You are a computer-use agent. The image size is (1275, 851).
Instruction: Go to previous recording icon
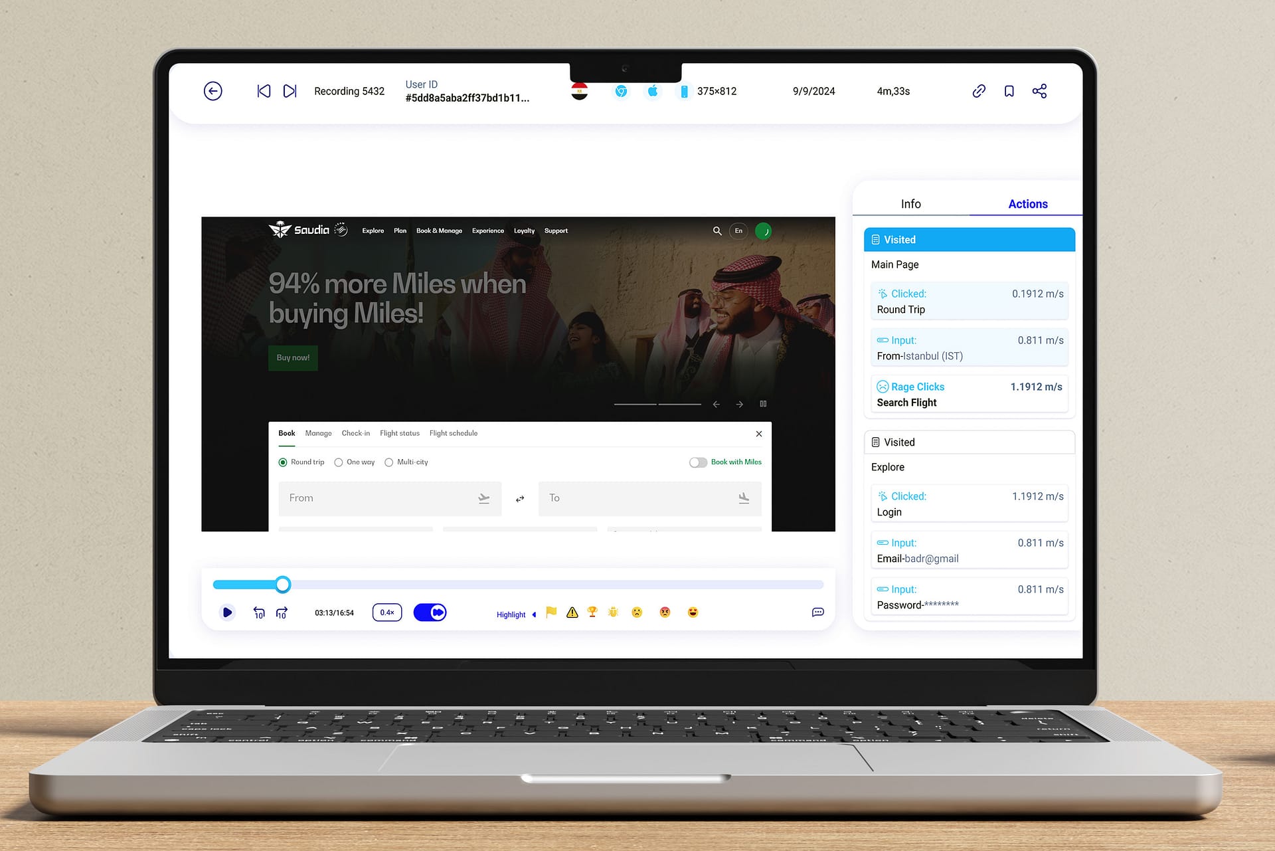(264, 91)
